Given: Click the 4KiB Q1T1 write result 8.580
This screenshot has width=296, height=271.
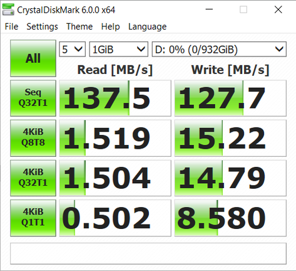Looking at the screenshot, I should click(x=230, y=218).
